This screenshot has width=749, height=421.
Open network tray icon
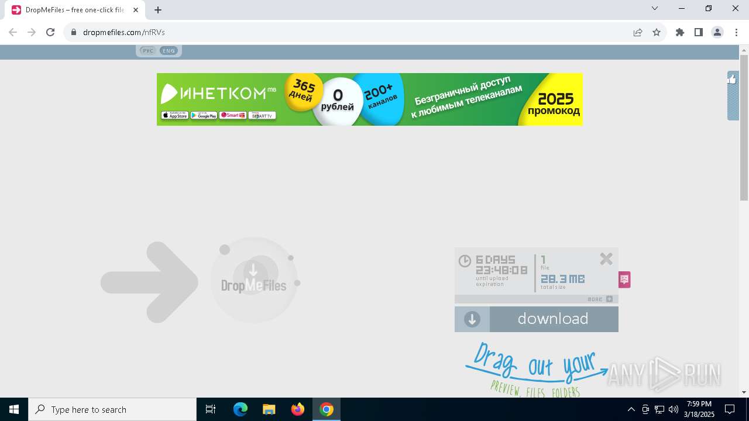tap(659, 409)
